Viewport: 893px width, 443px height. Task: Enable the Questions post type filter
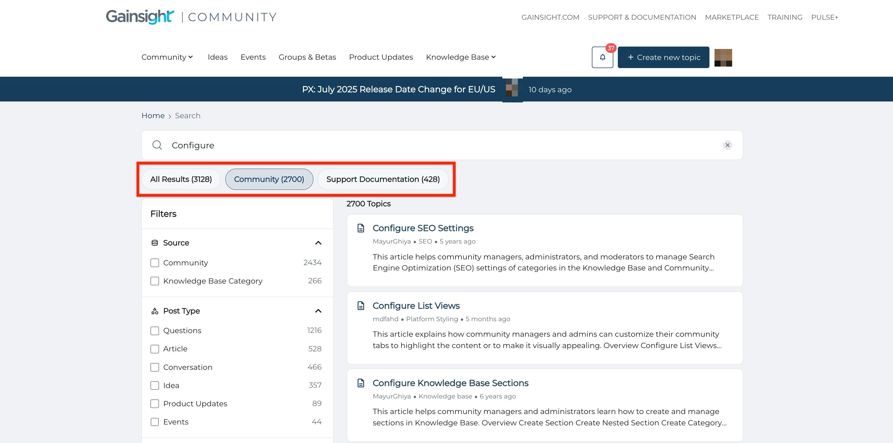[155, 331]
